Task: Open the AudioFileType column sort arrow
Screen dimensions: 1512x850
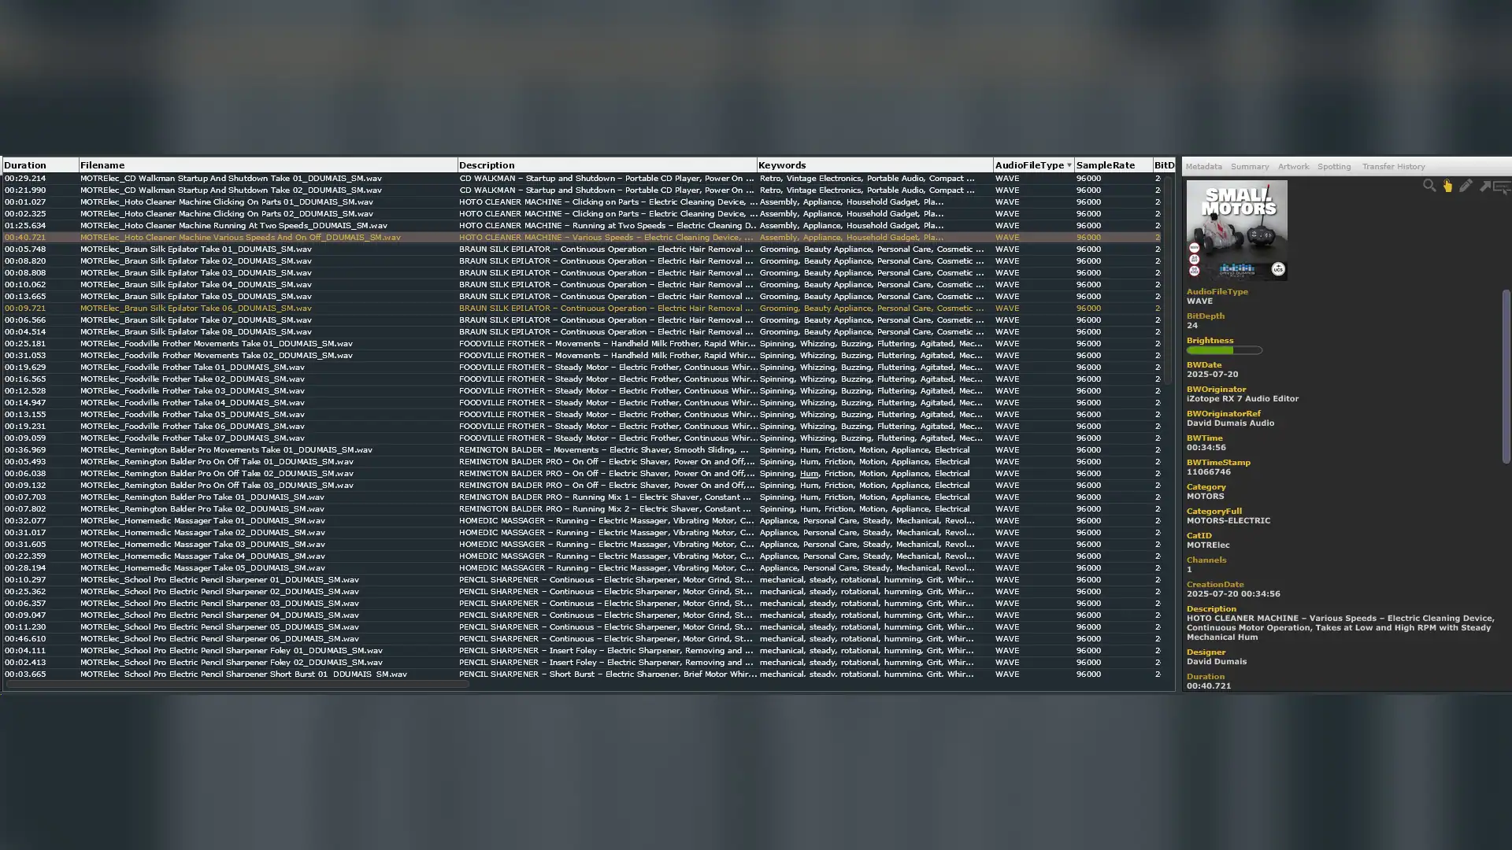Action: [1069, 165]
